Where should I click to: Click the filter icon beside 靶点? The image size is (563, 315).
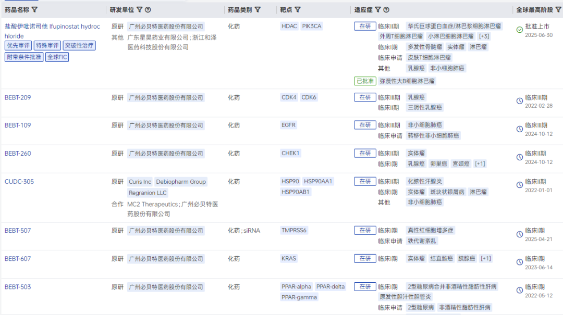(298, 10)
